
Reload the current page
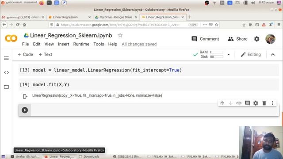tap(18, 25)
